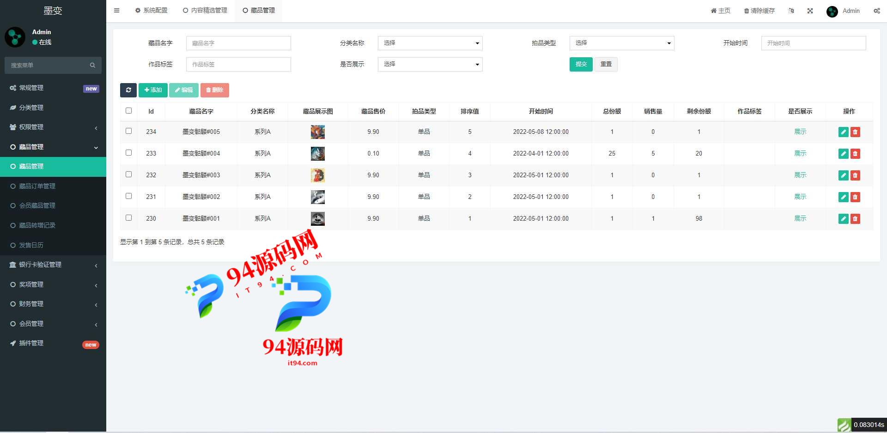Image resolution: width=887 pixels, height=433 pixels.
Task: Open 藏品订单管理 in the sidebar
Action: (x=53, y=186)
